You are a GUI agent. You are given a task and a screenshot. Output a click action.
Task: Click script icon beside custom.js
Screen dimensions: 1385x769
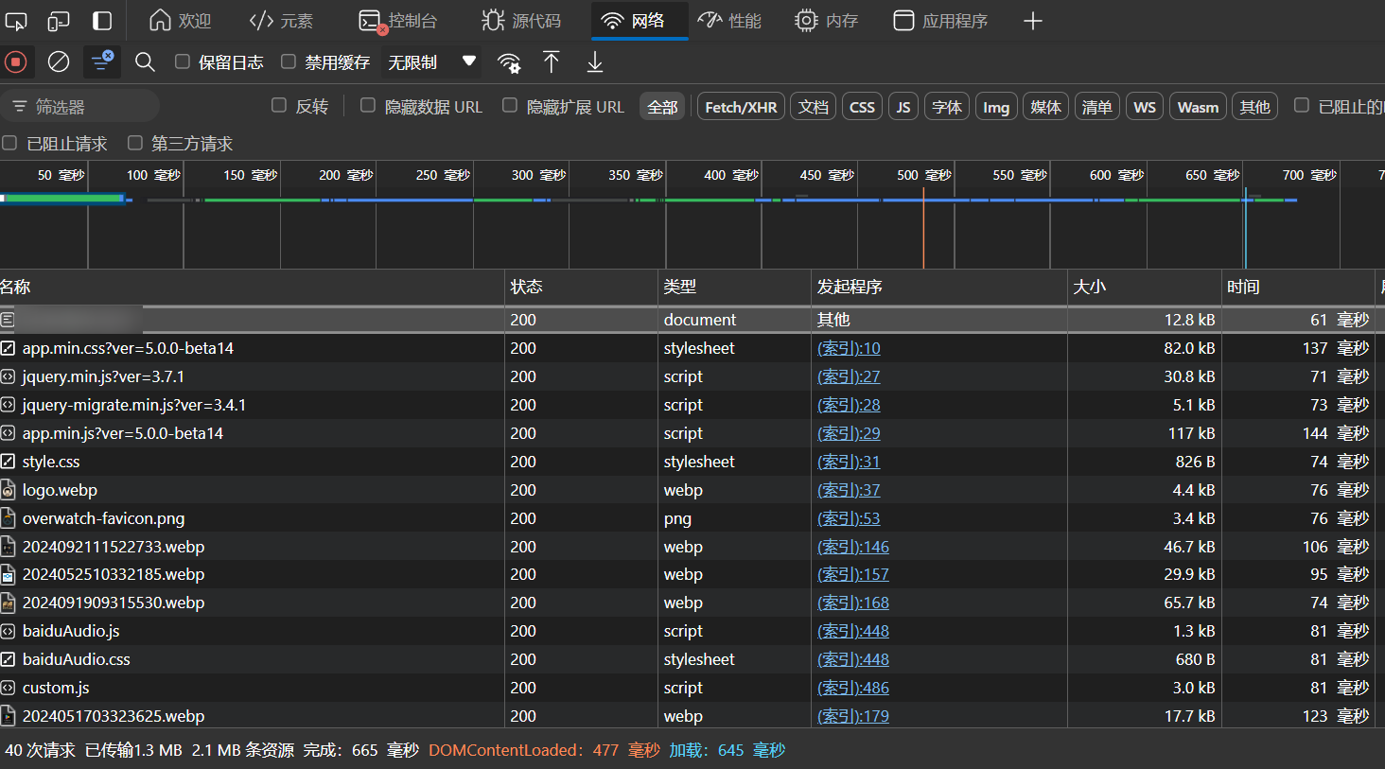pyautogui.click(x=8, y=688)
